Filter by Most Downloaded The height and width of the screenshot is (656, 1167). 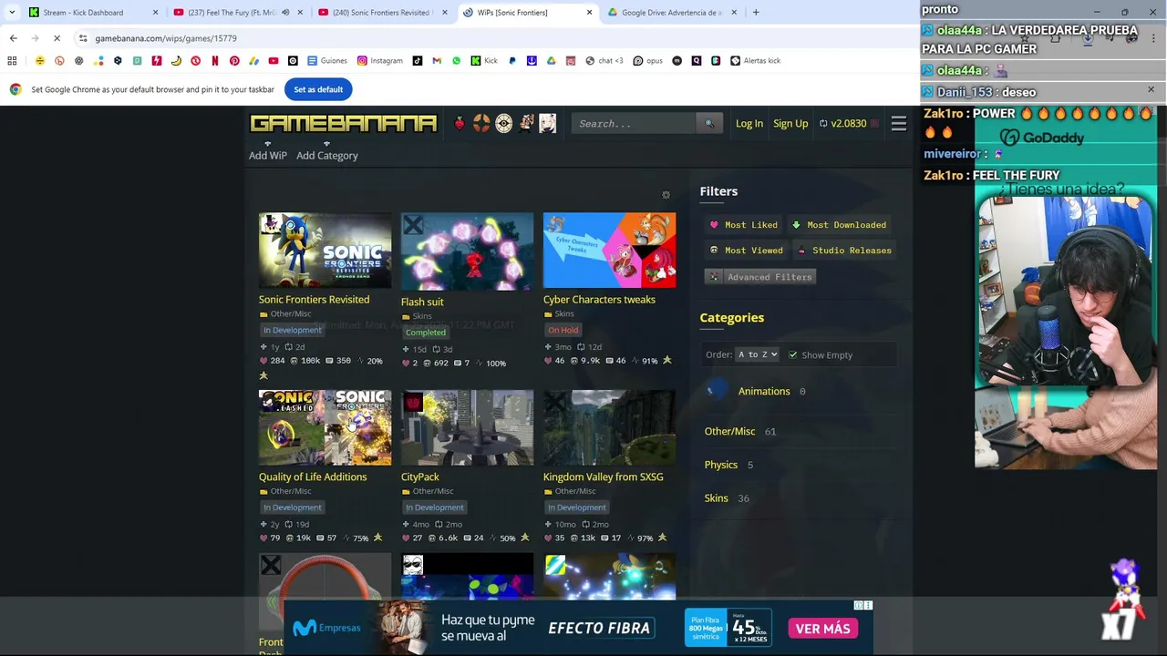click(x=839, y=225)
